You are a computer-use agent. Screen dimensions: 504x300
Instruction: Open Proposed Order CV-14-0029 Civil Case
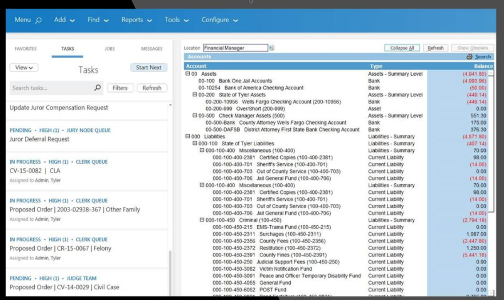[64, 287]
